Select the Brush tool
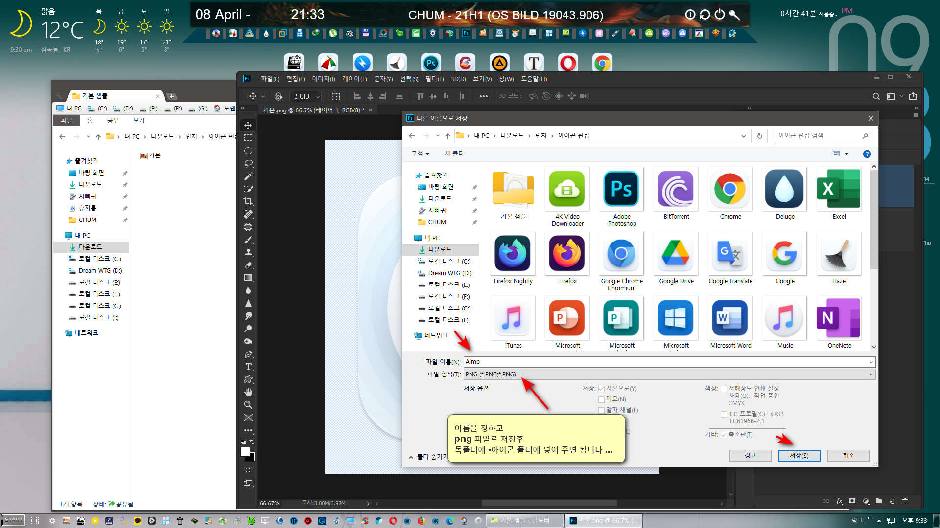 pos(248,240)
